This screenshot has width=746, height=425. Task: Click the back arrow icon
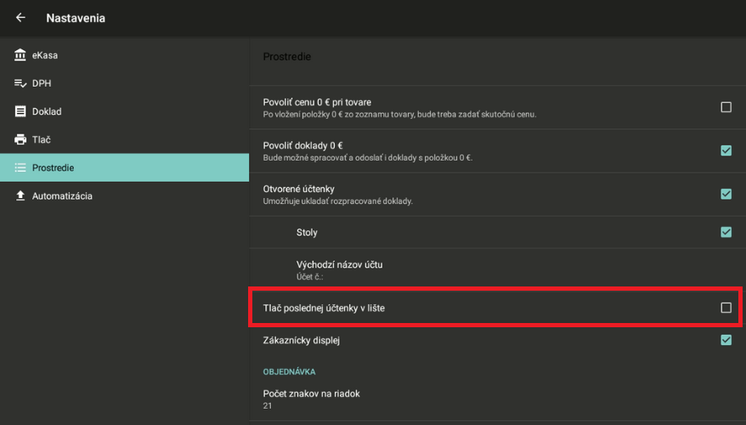20,18
